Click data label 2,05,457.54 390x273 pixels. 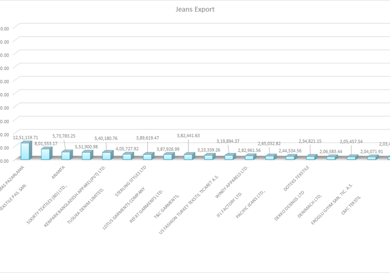(351, 142)
